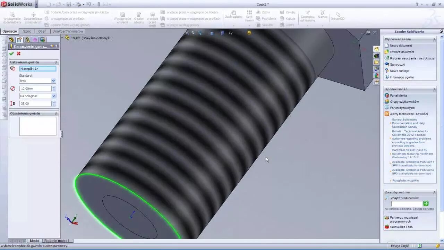Click the Krawędź<1> selection box

click(x=37, y=69)
